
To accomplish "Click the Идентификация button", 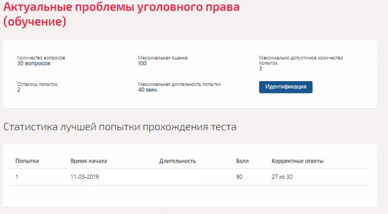I will (286, 87).
